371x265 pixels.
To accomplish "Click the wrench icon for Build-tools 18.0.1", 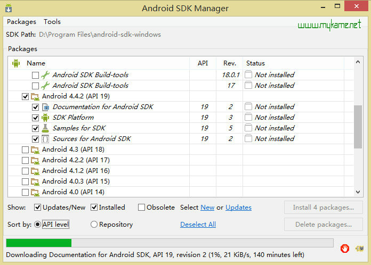I will pyautogui.click(x=45, y=75).
